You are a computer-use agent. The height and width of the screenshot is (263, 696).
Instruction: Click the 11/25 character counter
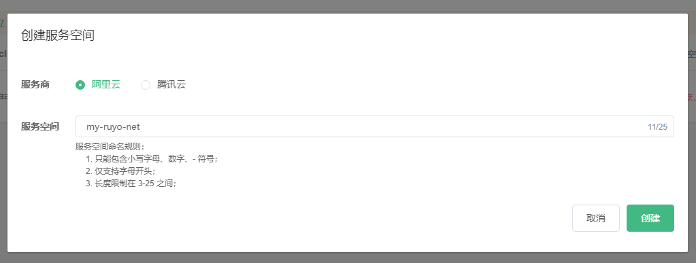click(657, 127)
